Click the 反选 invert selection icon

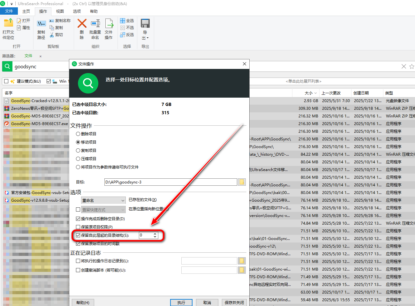[123, 35]
